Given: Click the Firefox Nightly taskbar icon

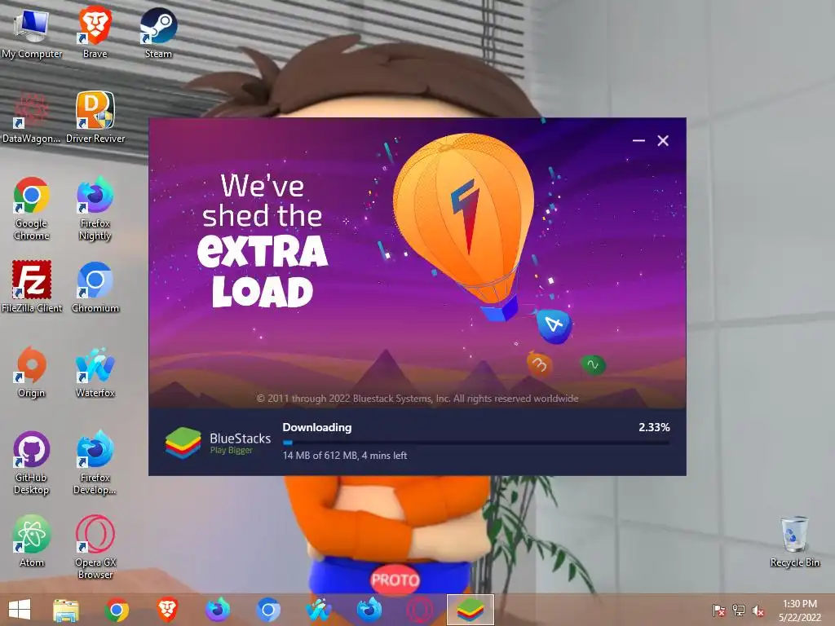Looking at the screenshot, I should (217, 610).
